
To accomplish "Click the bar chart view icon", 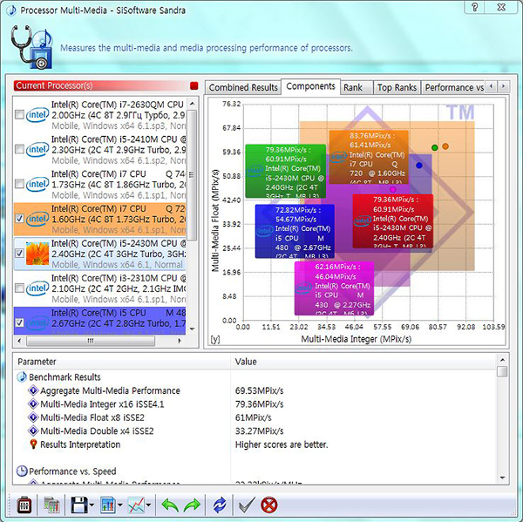I will point(108,505).
